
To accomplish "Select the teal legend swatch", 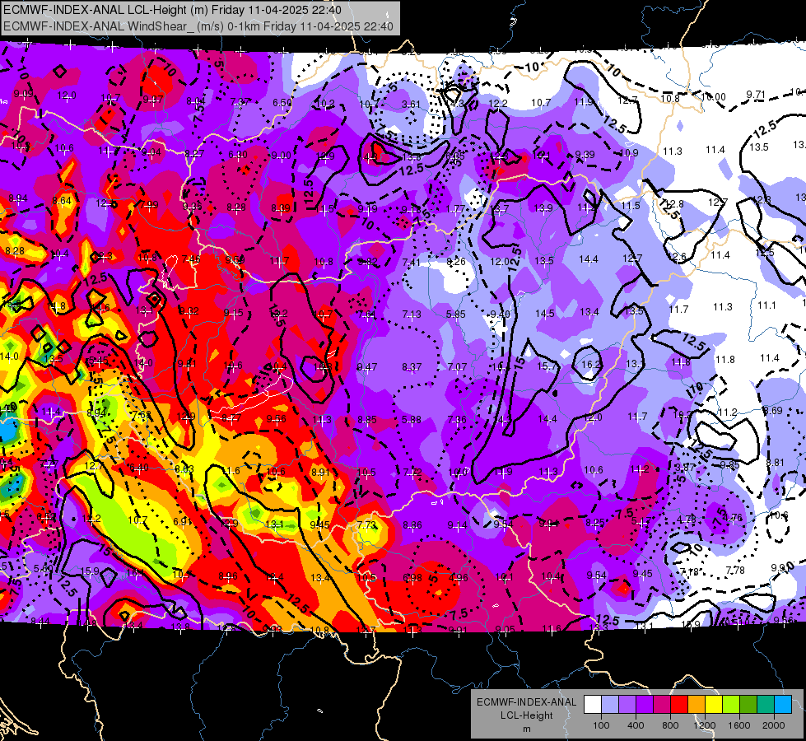I will coord(766,705).
